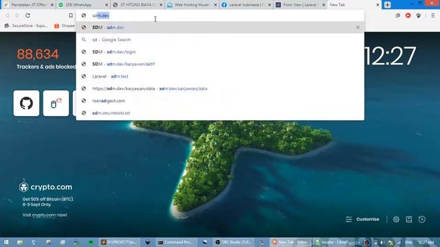This screenshot has width=440, height=247.
Task: Select the teensdigest.com suggestion
Action: [x=220, y=101]
